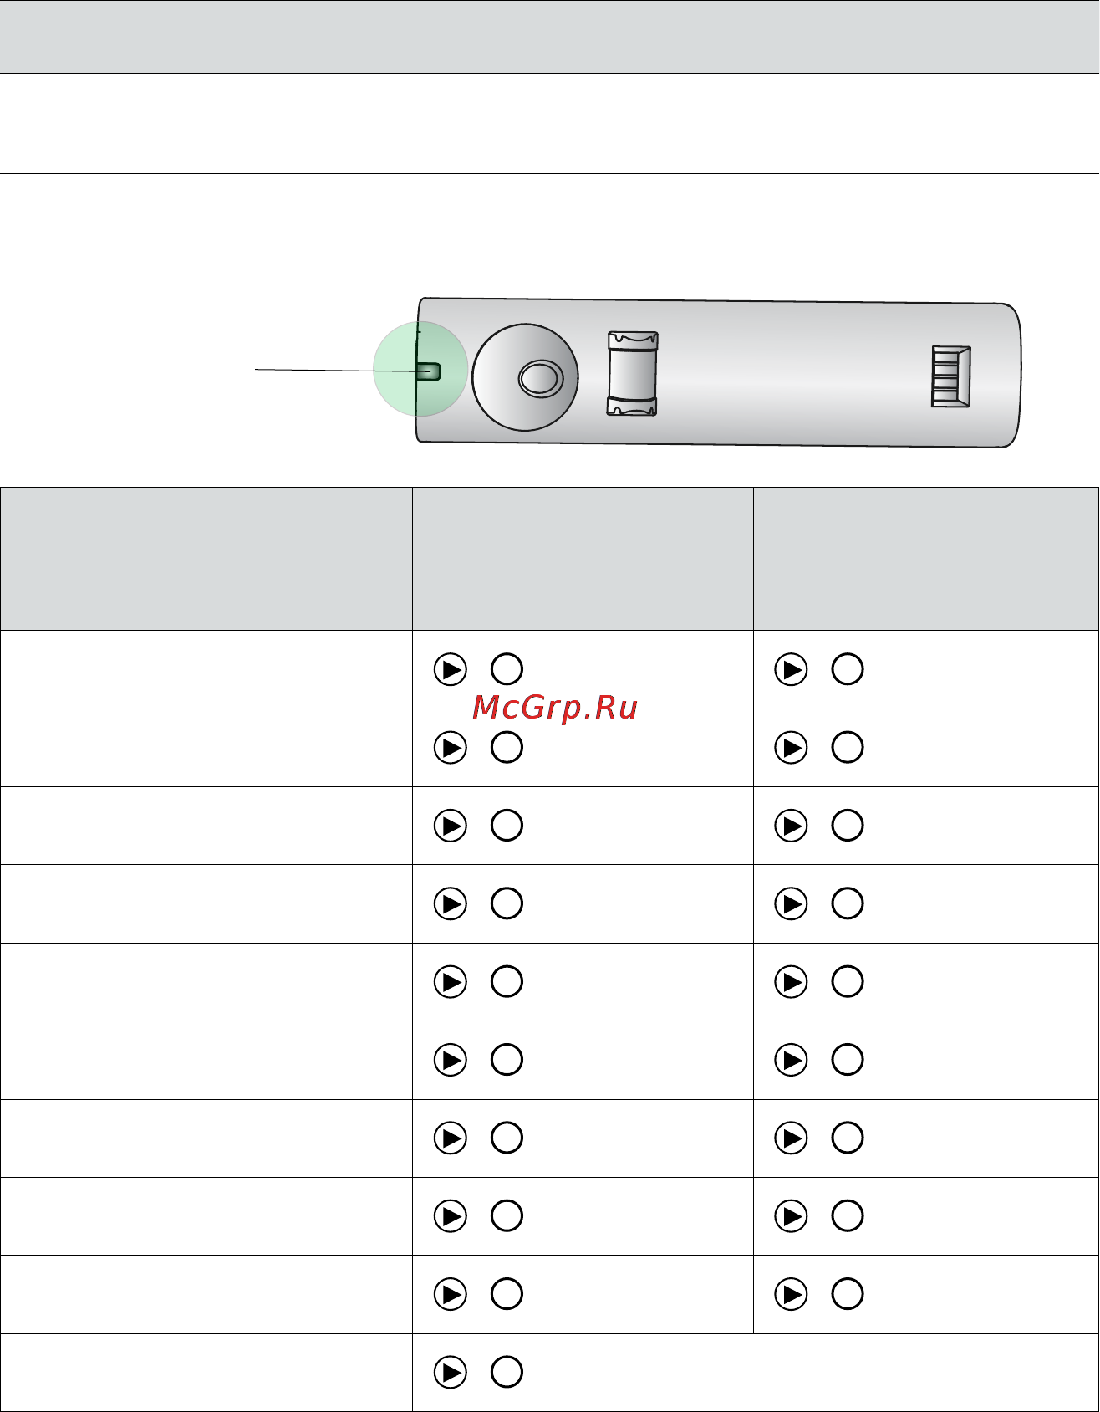Click play icon in fourth row, right column
Image resolution: width=1100 pixels, height=1412 pixels.
click(x=792, y=904)
